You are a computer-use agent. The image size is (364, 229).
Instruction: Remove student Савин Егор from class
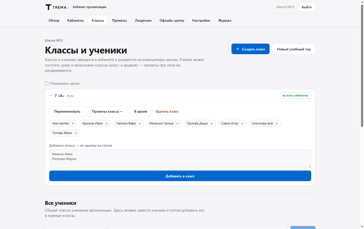click(x=242, y=123)
